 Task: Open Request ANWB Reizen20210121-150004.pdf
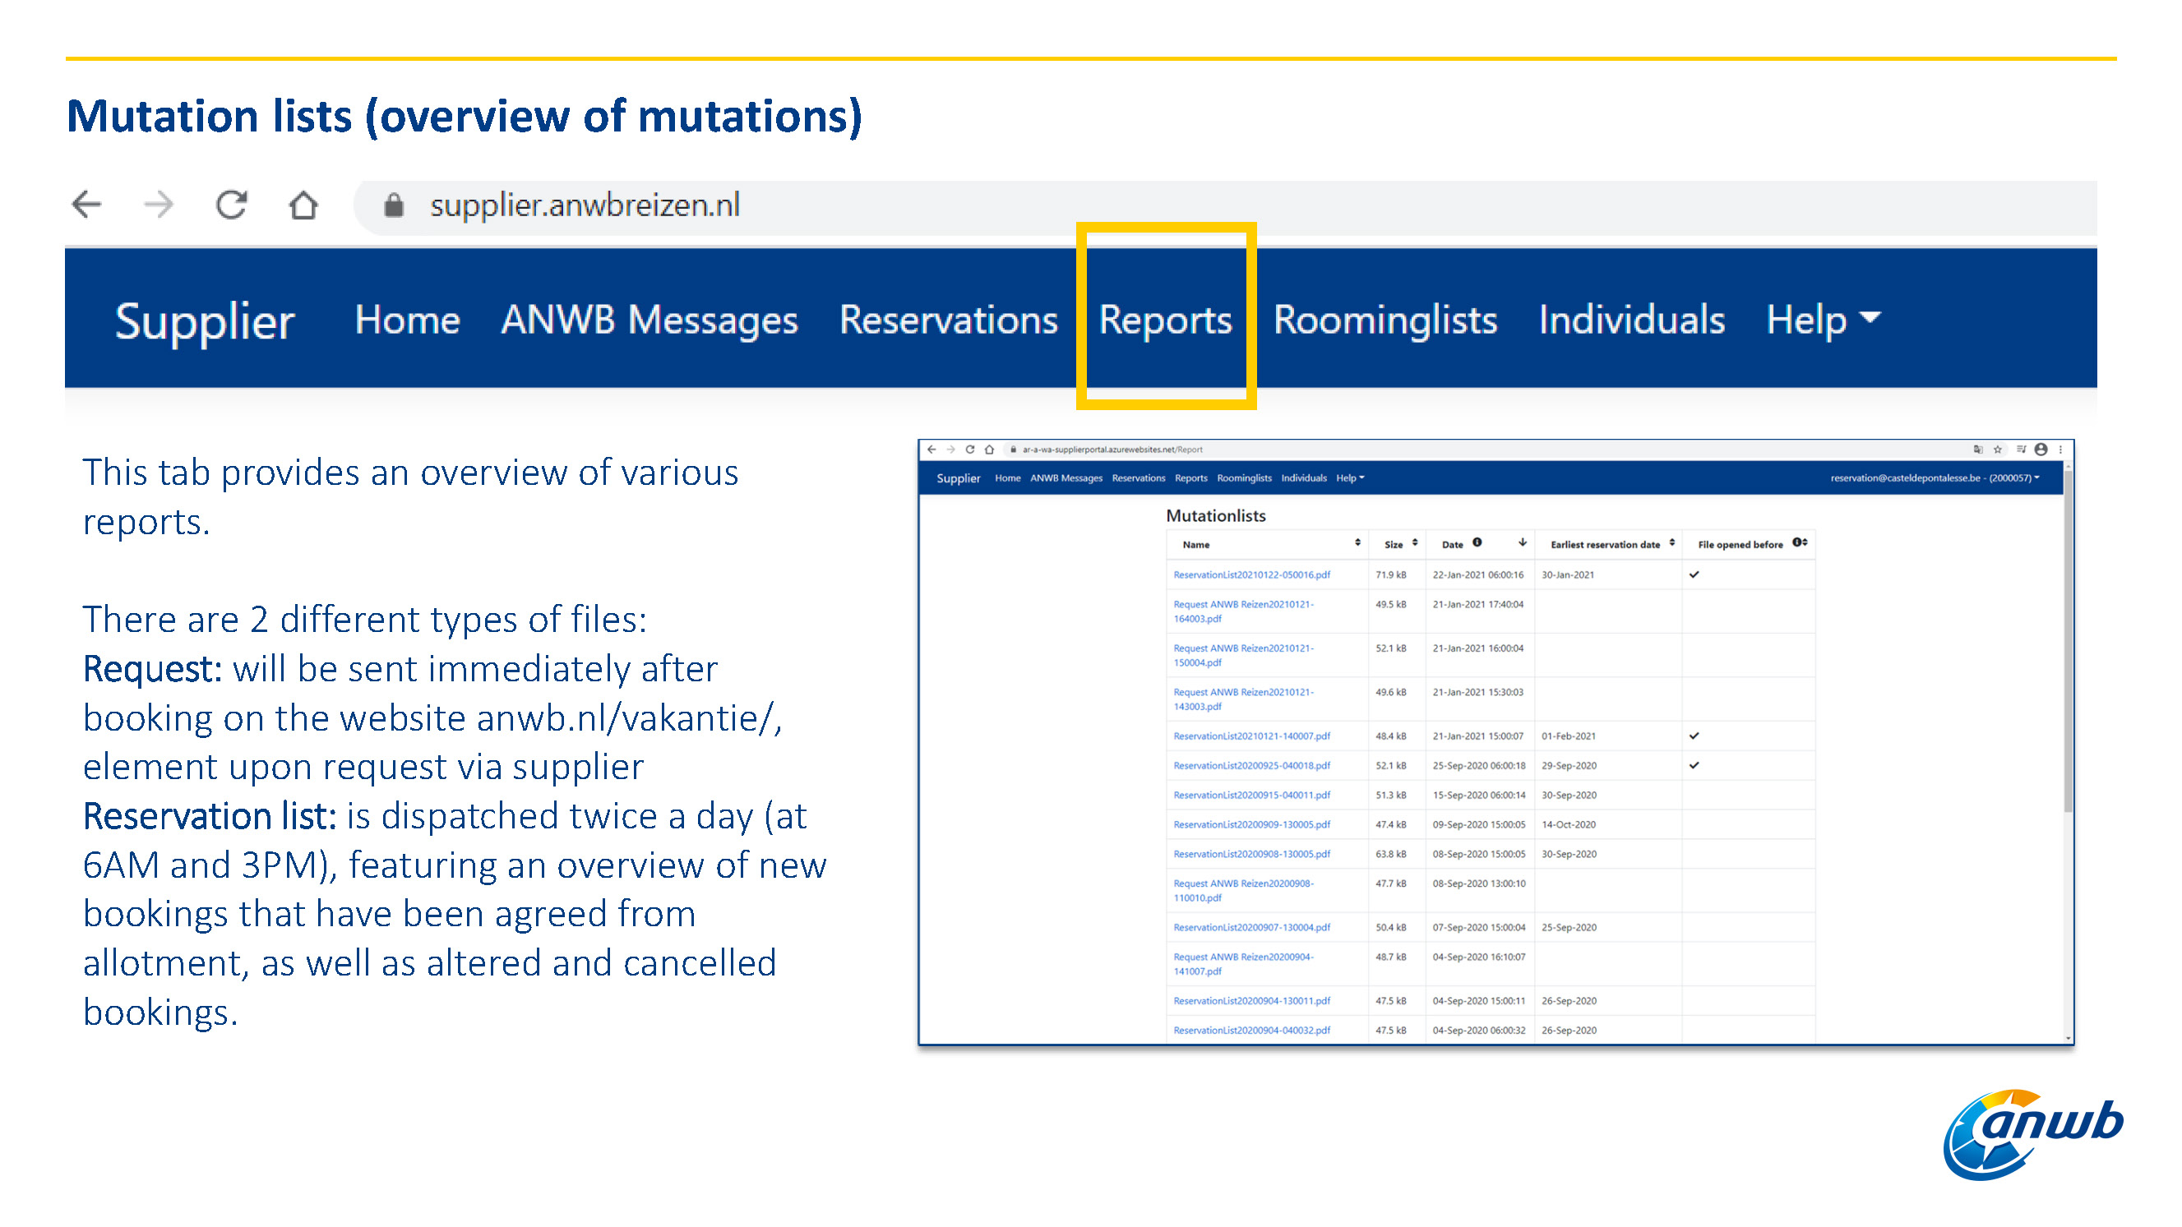[1242, 656]
